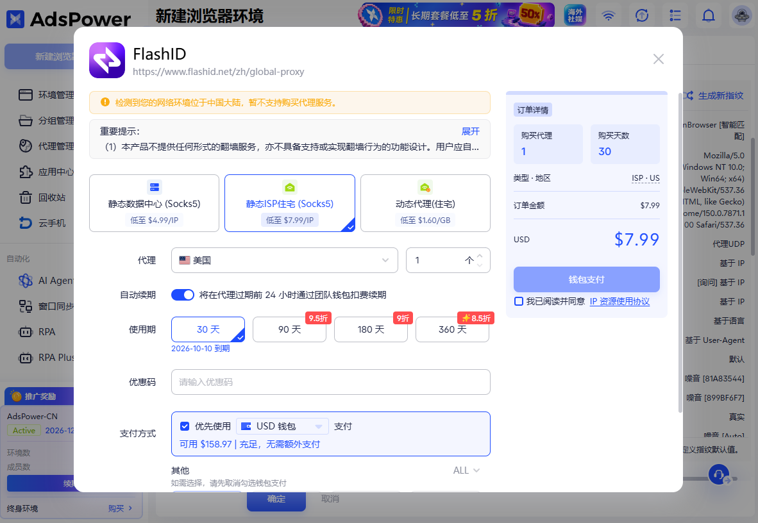Click the datacenter server icon
758x523 pixels.
click(154, 187)
